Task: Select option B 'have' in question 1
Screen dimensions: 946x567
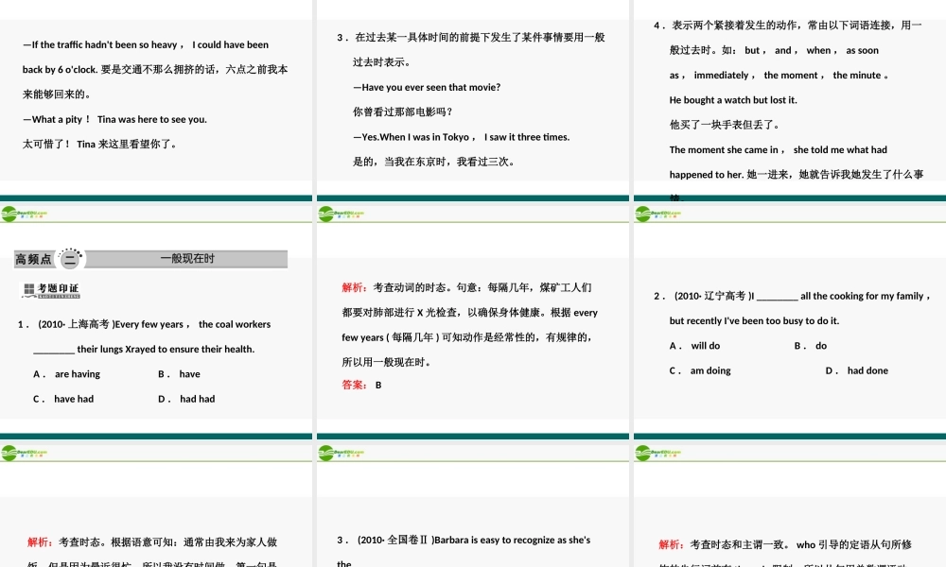Action: 179,373
